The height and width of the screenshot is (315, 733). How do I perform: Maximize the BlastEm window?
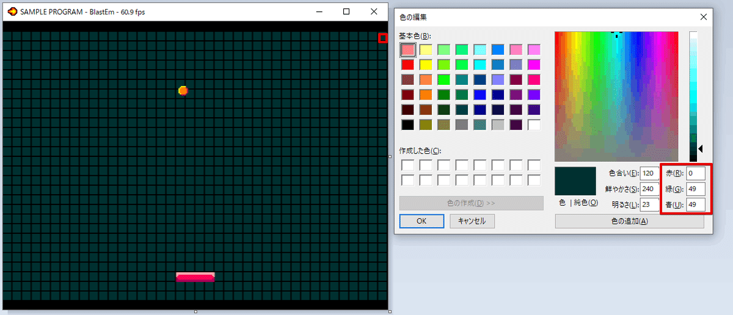(346, 12)
